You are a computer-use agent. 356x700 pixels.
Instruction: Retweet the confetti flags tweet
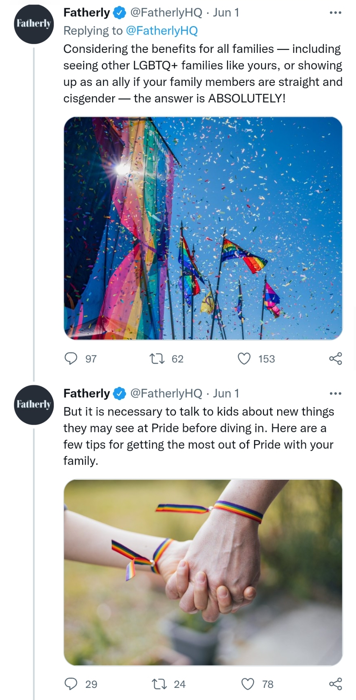coord(157,358)
